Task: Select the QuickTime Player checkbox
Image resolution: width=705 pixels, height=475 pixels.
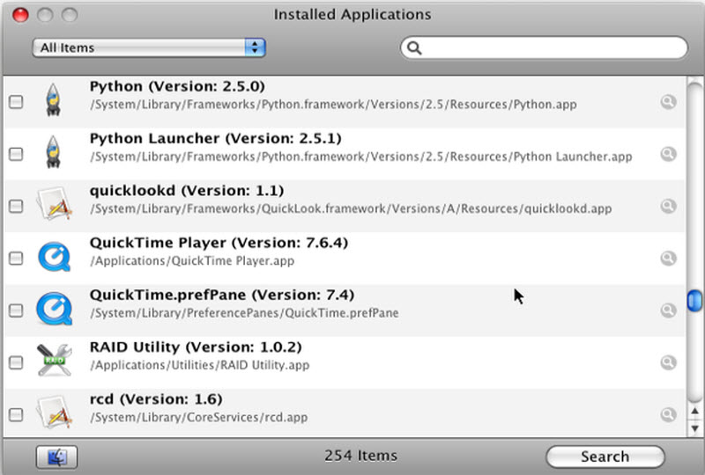Action: (x=16, y=258)
